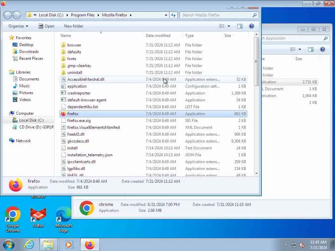335x251 pixels.
Task: Click the Forward navigation arrow button
Action: point(17,15)
